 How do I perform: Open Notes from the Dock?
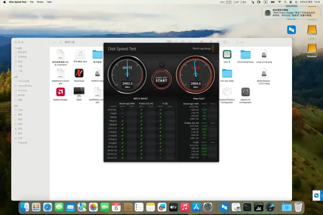150,207
